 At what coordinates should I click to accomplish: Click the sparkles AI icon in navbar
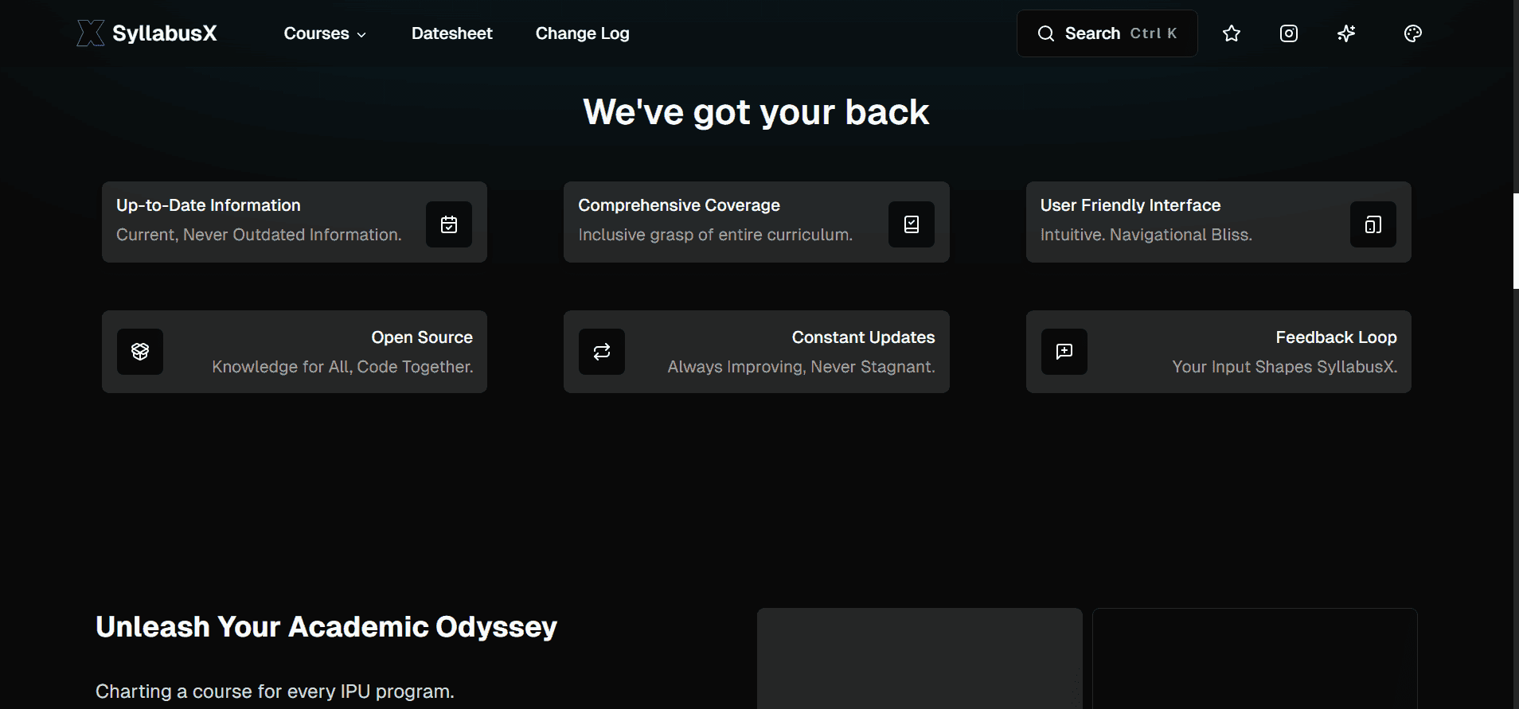point(1346,33)
